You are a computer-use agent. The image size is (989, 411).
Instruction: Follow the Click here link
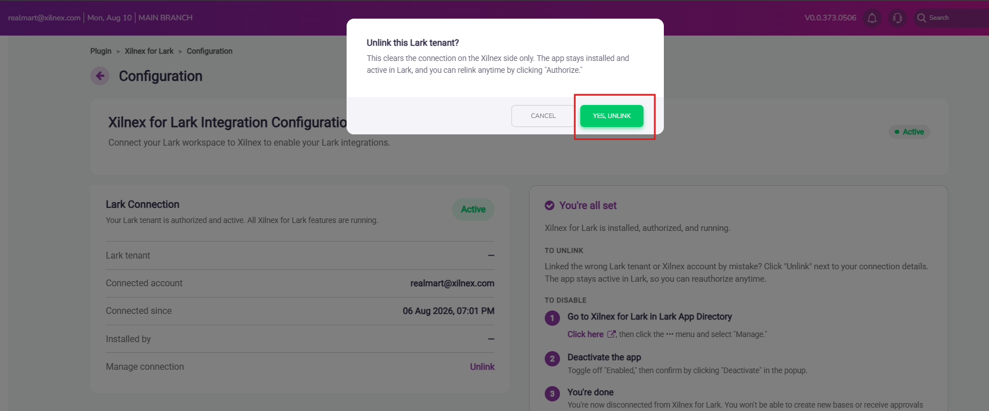pos(585,334)
